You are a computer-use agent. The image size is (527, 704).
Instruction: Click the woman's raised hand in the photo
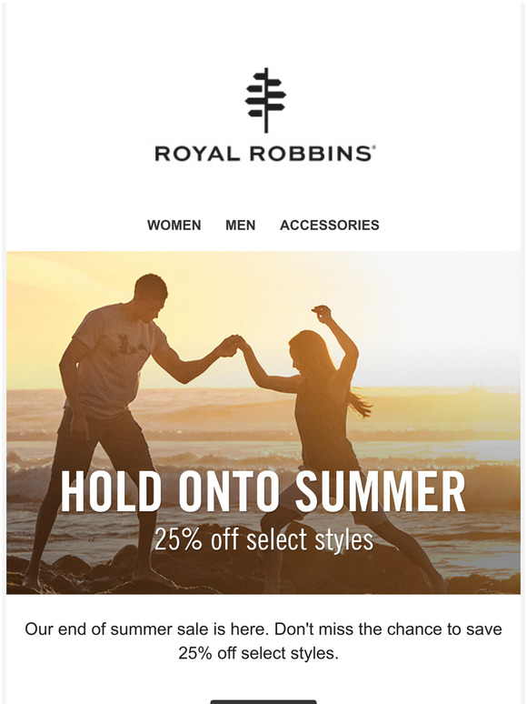click(322, 314)
